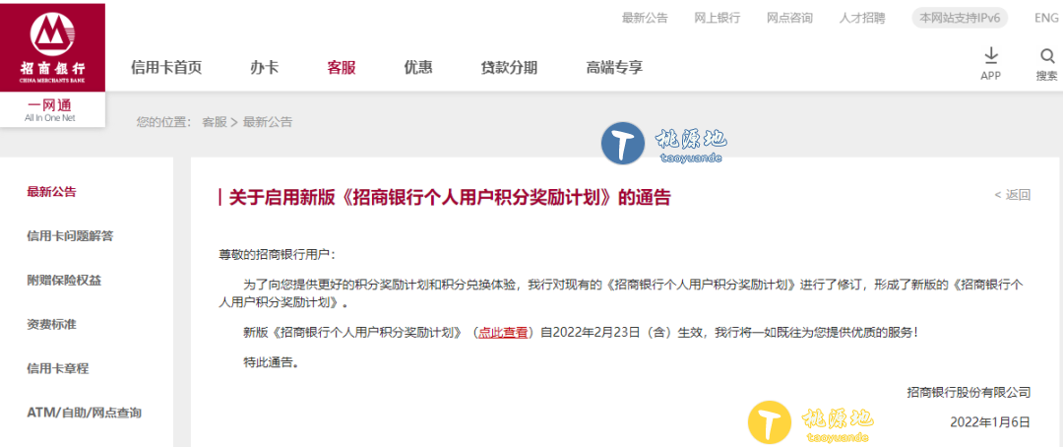Open the 网上银行 top link

(x=718, y=19)
